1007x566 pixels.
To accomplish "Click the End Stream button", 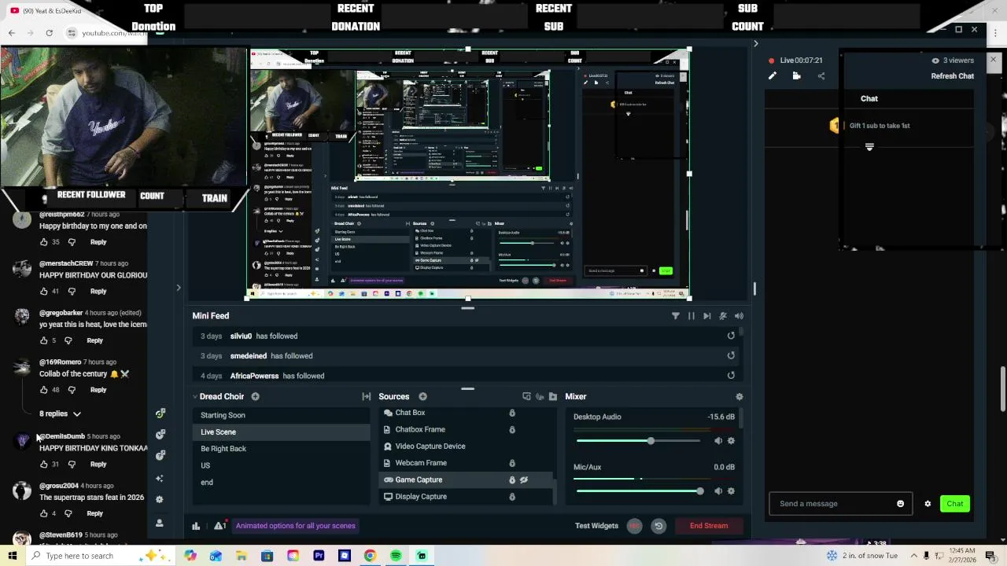I will tap(709, 526).
